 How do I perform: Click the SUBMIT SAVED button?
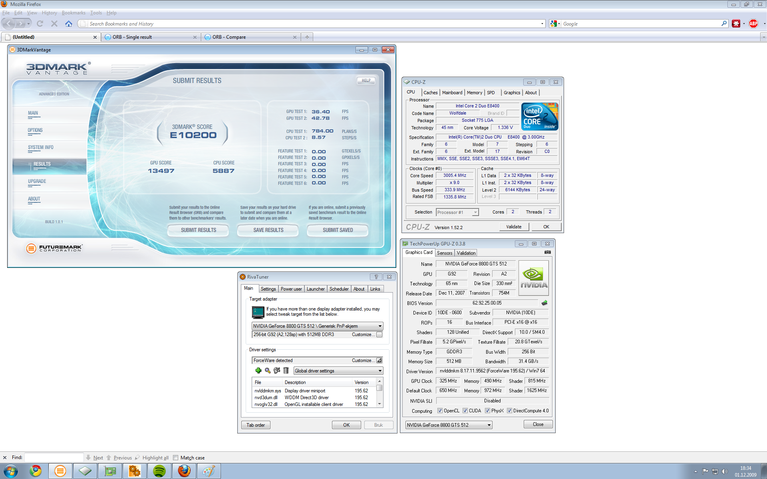click(338, 230)
